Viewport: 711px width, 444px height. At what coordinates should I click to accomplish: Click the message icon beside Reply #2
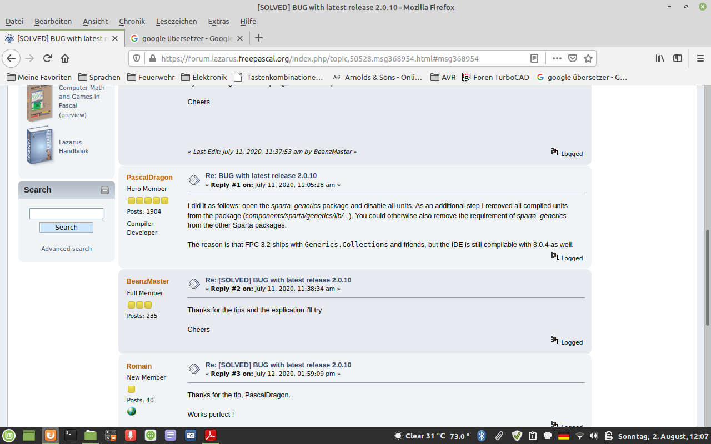click(194, 284)
